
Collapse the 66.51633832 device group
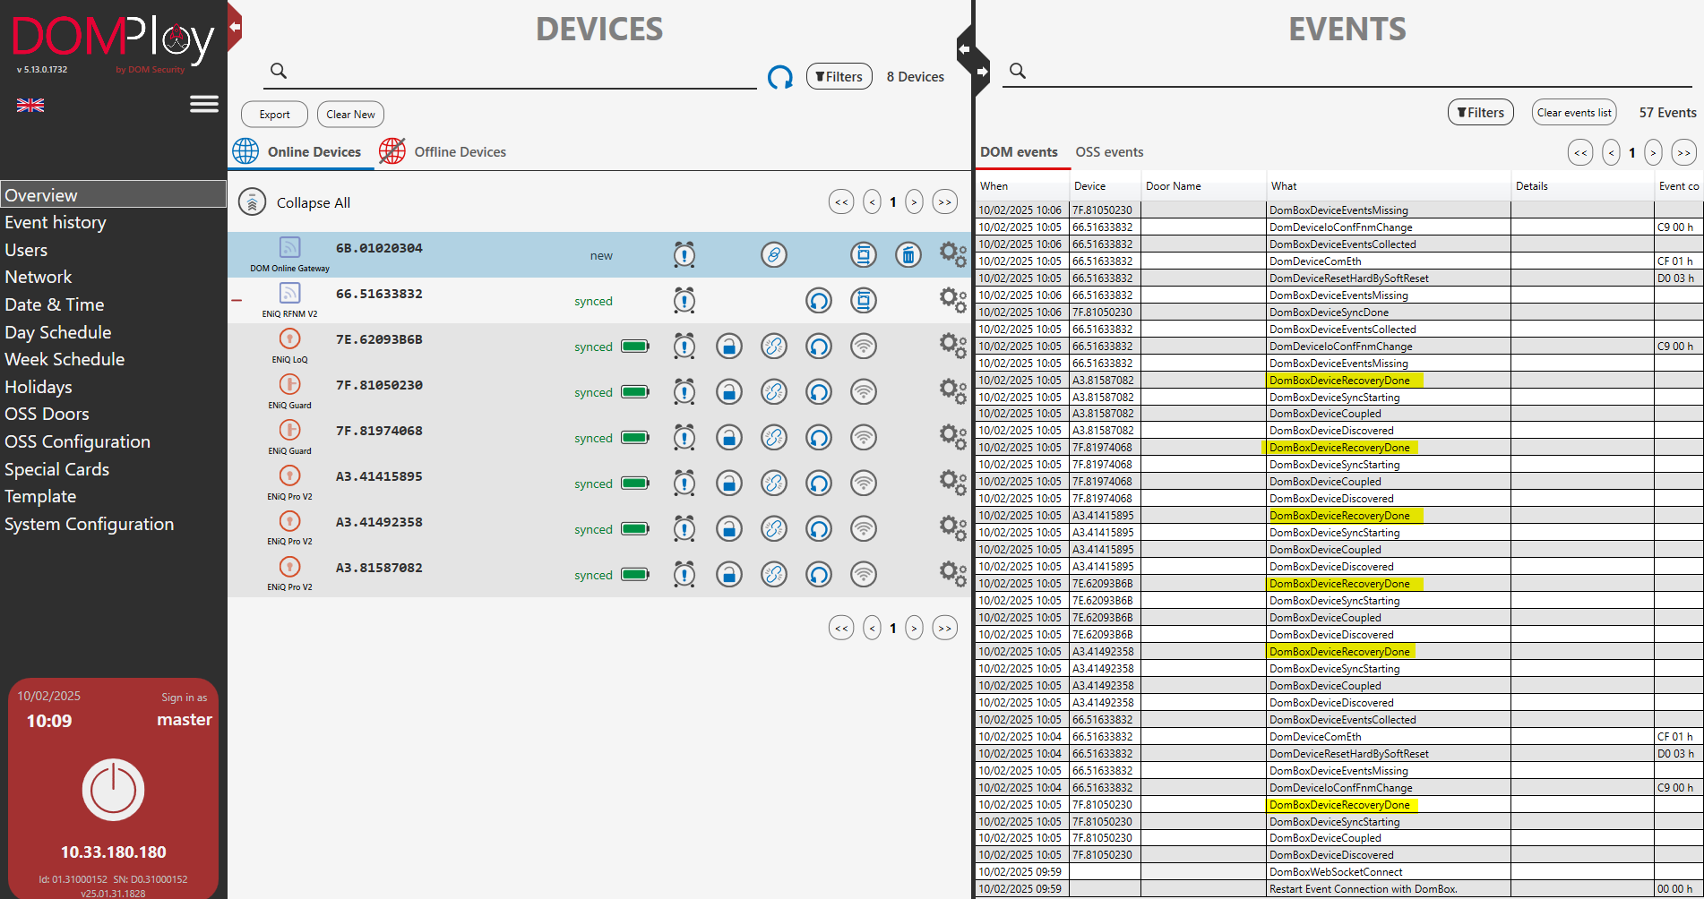pos(237,301)
